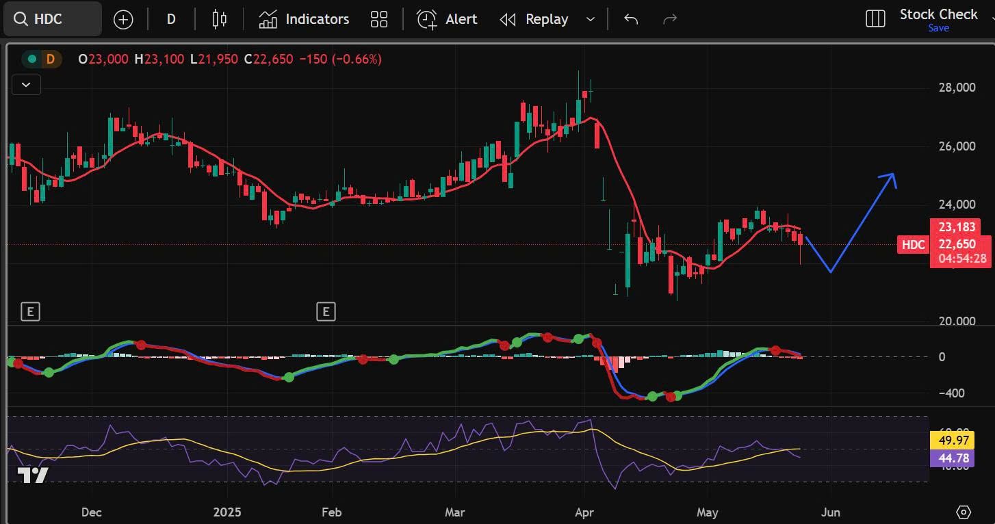Screen dimensions: 995x524
Task: Open the Indicators dialog
Action: [304, 19]
